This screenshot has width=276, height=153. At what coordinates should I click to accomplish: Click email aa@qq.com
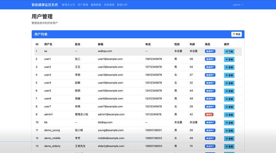[105, 51]
